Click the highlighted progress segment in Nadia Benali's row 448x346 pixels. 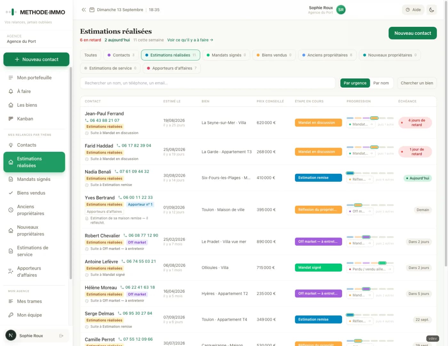350,173
